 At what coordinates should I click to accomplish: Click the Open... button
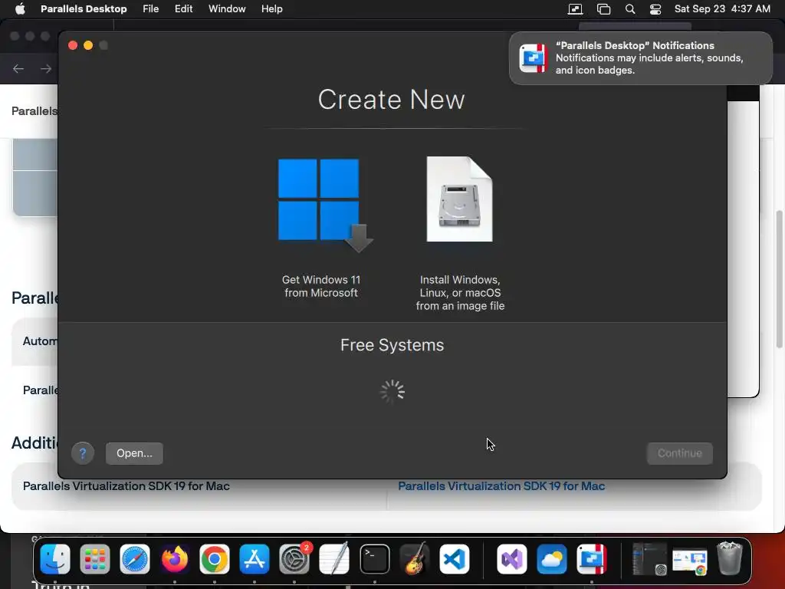pyautogui.click(x=134, y=453)
